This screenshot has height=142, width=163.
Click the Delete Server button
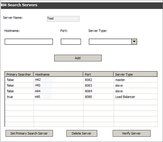(82, 133)
